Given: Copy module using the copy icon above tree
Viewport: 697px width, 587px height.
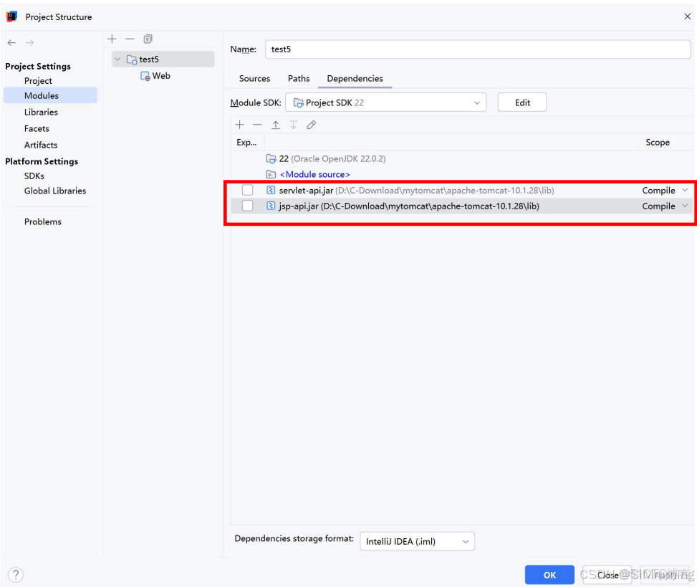Looking at the screenshot, I should point(148,39).
